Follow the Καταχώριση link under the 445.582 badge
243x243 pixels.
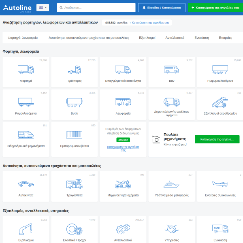click(x=123, y=149)
